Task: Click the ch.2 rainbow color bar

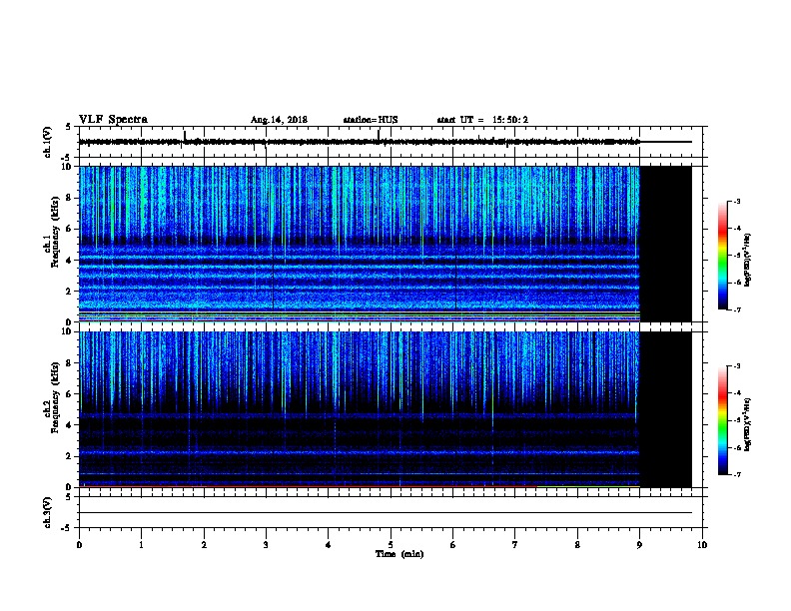Action: 722,420
